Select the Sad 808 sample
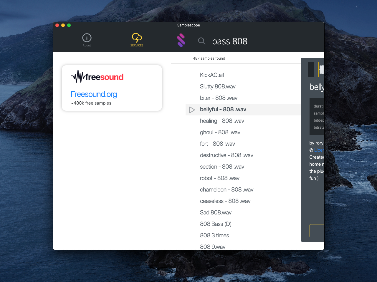Image resolution: width=377 pixels, height=282 pixels. pyautogui.click(x=216, y=212)
